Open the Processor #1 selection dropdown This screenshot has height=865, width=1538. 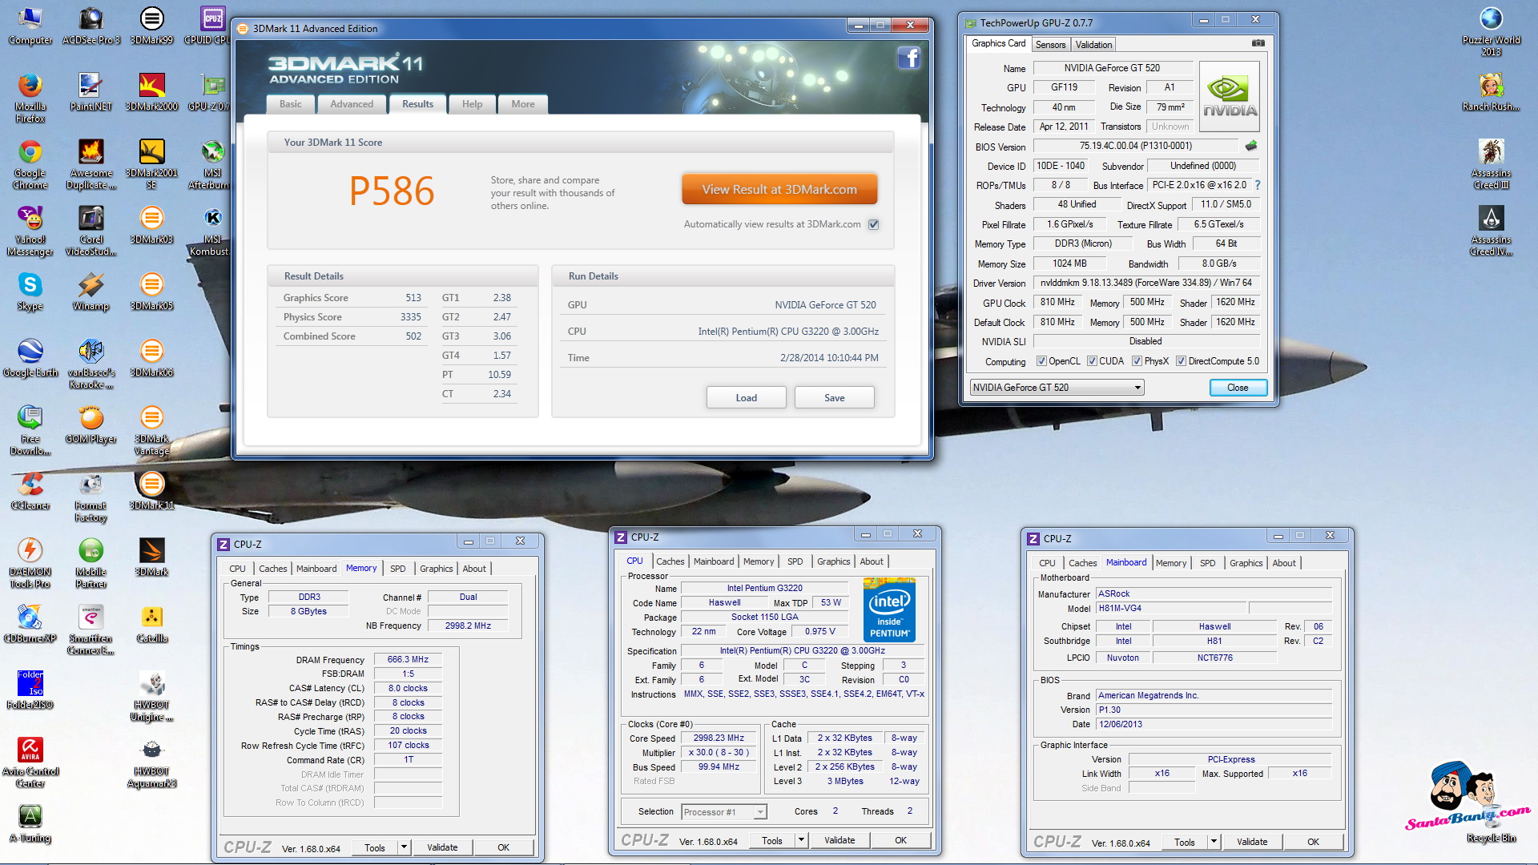click(724, 812)
